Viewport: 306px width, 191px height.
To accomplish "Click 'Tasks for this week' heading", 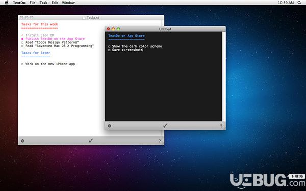I will click(x=40, y=24).
